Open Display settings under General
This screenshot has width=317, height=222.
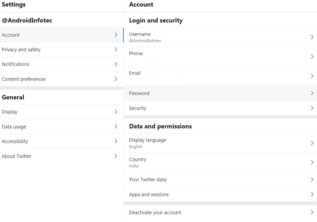point(62,112)
